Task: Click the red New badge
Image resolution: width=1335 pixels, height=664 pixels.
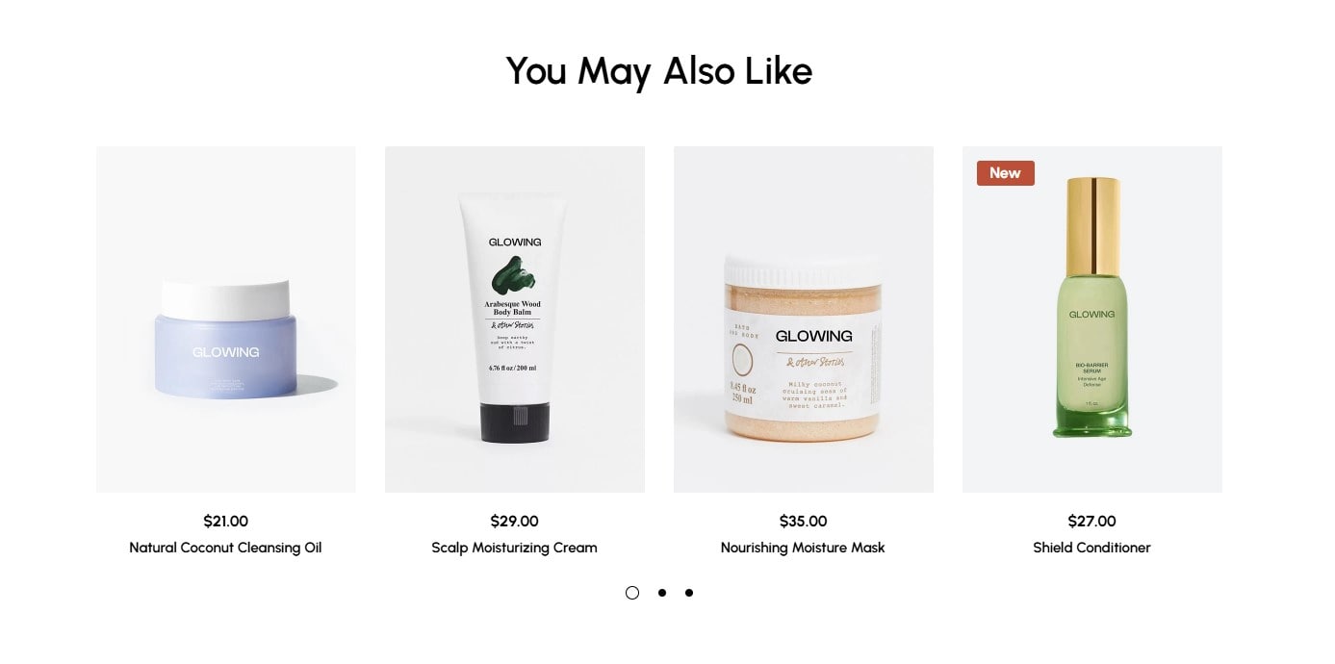Action: (x=1005, y=173)
